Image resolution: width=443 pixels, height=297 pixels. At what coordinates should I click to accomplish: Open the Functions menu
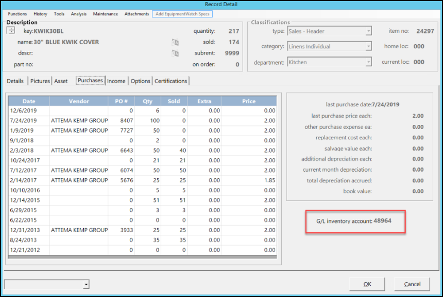coord(18,14)
